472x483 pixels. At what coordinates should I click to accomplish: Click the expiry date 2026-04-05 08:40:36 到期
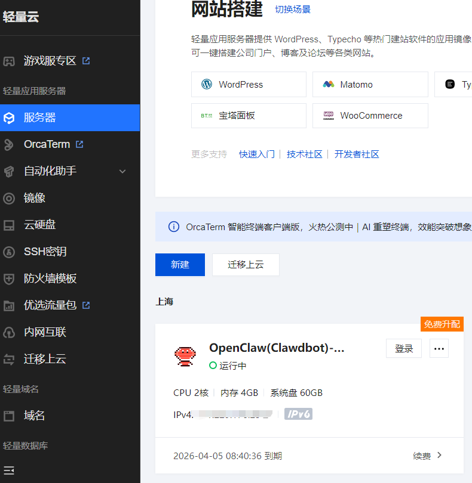[x=228, y=456]
